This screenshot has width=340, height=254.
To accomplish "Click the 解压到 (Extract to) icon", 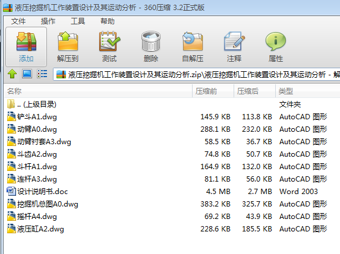I will pos(68,41).
